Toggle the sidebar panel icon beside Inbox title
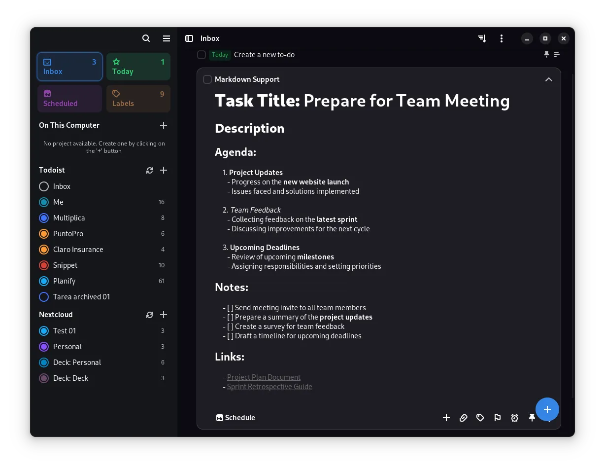The image size is (605, 470). click(189, 38)
